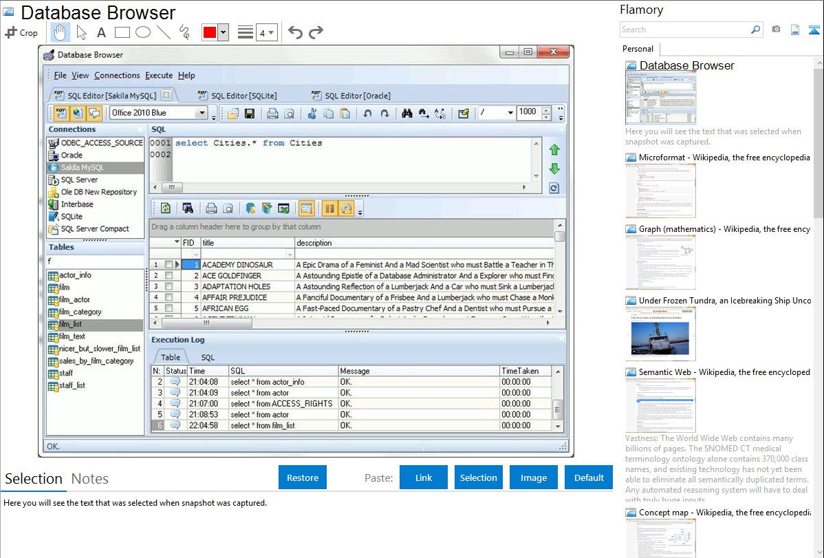Click the Restore button
The height and width of the screenshot is (558, 824).
coord(303,477)
